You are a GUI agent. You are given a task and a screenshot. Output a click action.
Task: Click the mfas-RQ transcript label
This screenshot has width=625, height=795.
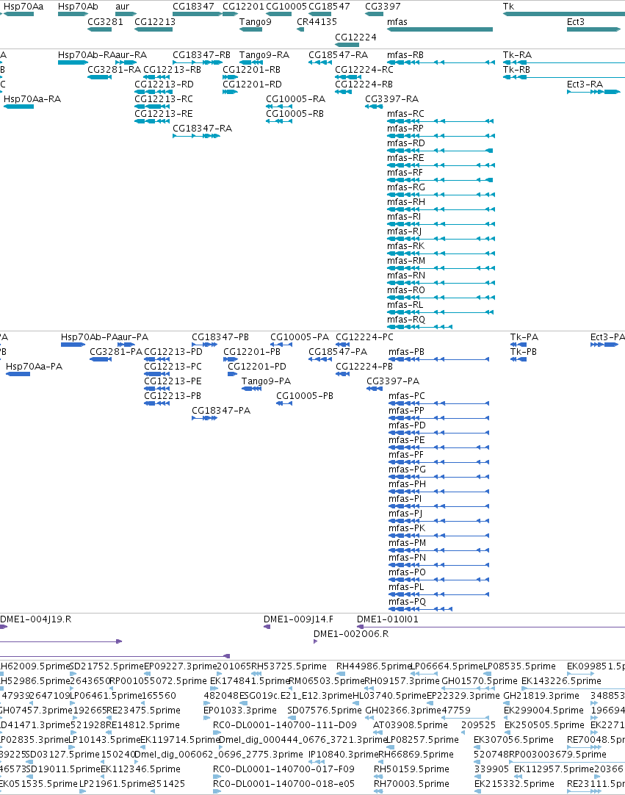(406, 320)
